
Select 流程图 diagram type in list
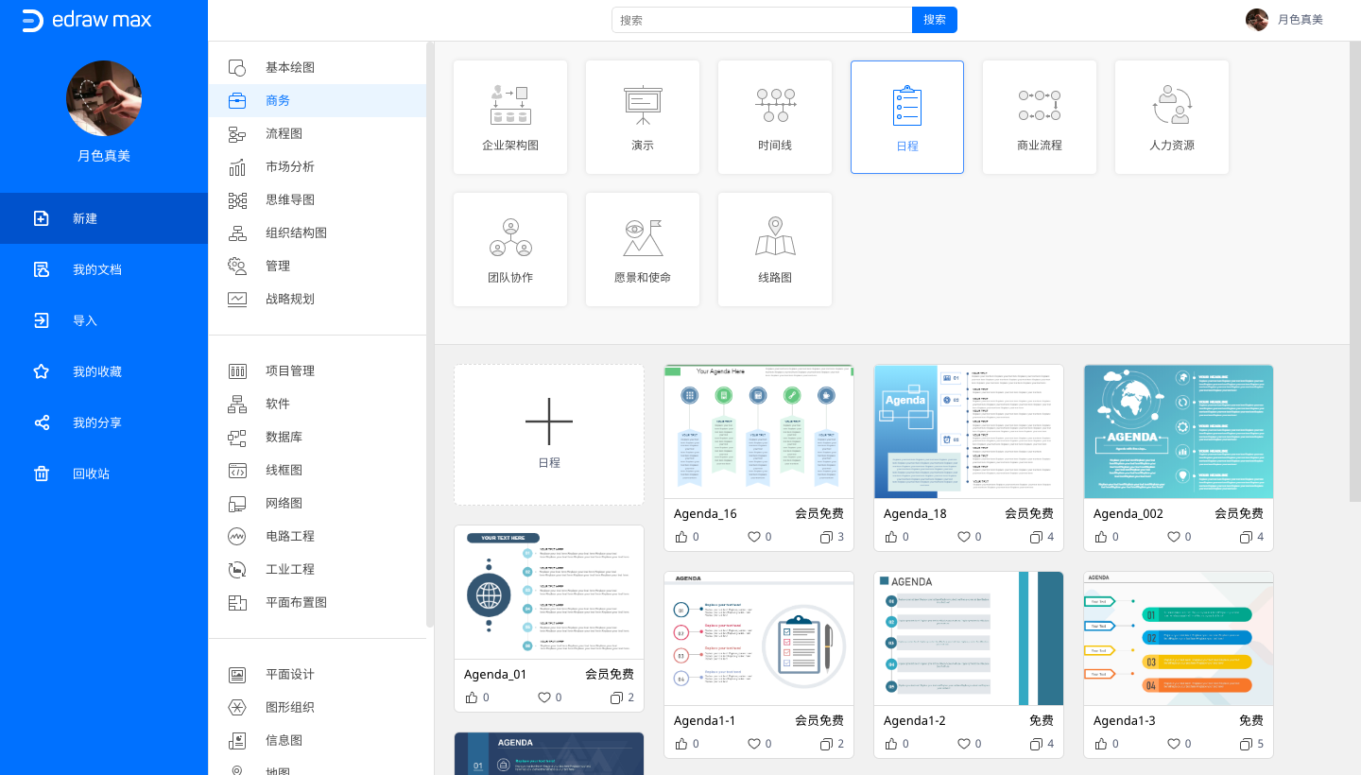(x=284, y=133)
